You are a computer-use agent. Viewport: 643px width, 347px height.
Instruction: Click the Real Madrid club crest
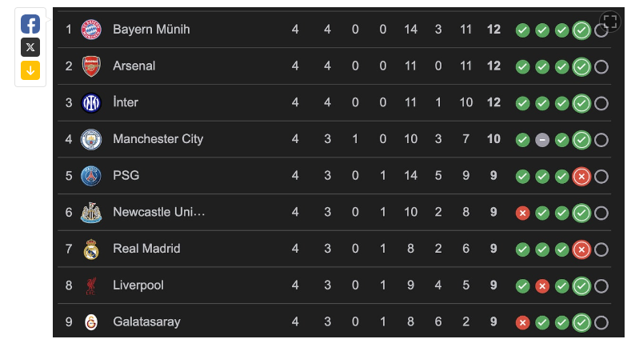pyautogui.click(x=91, y=249)
